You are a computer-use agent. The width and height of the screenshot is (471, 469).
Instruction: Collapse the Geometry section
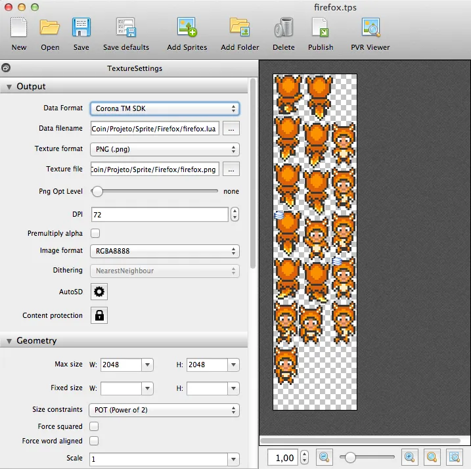pyautogui.click(x=9, y=341)
